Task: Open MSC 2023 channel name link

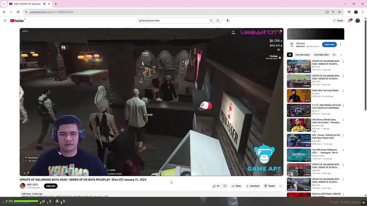Action: pos(32,185)
